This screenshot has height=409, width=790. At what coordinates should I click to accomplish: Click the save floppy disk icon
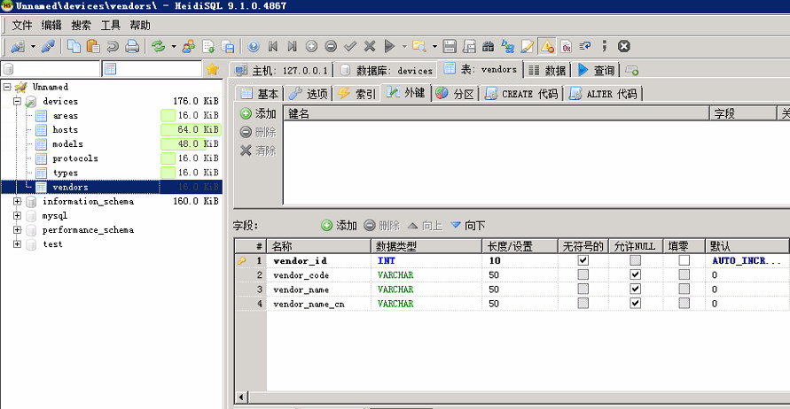click(x=450, y=46)
